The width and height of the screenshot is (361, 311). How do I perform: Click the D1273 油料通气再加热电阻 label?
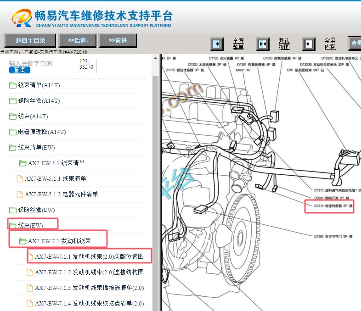click(x=337, y=190)
